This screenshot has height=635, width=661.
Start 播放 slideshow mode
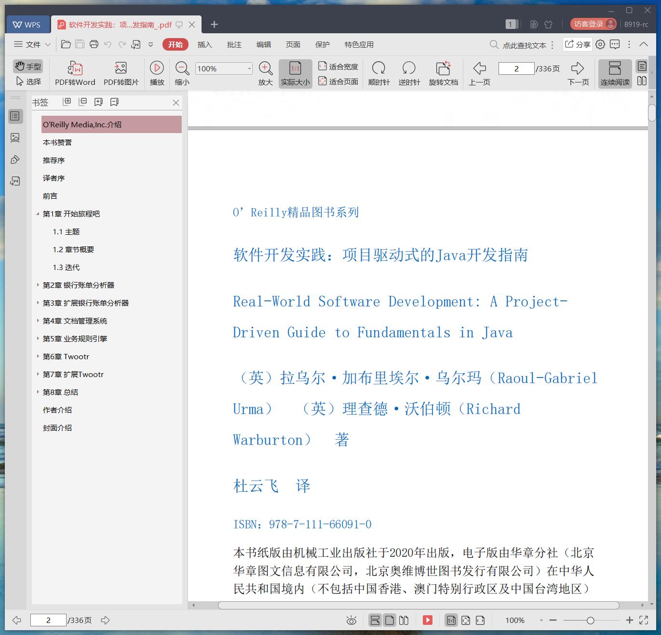(157, 73)
